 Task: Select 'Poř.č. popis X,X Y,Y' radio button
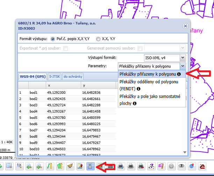point(53,39)
